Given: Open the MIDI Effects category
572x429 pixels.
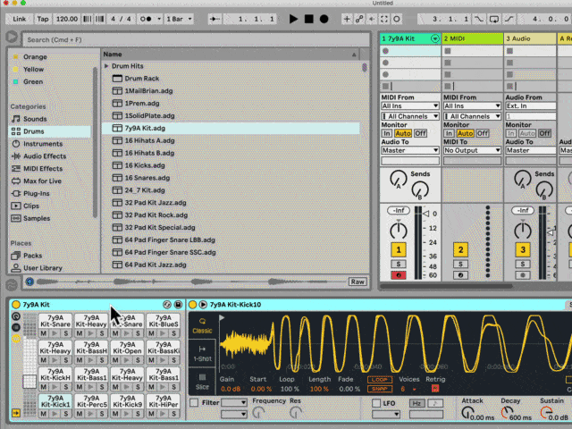Looking at the screenshot, I should click(x=43, y=169).
